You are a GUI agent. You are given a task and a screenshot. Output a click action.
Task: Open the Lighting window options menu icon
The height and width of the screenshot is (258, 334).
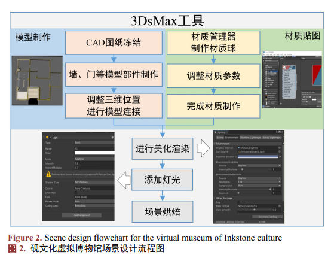(x=277, y=132)
